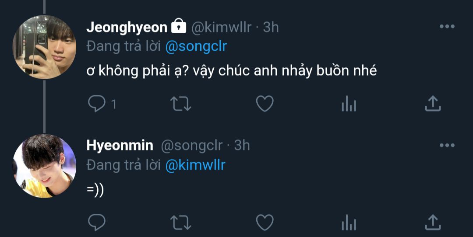Screen dimensions: 473x237
Task: Open more options on Jeonghyeon's tweet
Action: [x=447, y=27]
